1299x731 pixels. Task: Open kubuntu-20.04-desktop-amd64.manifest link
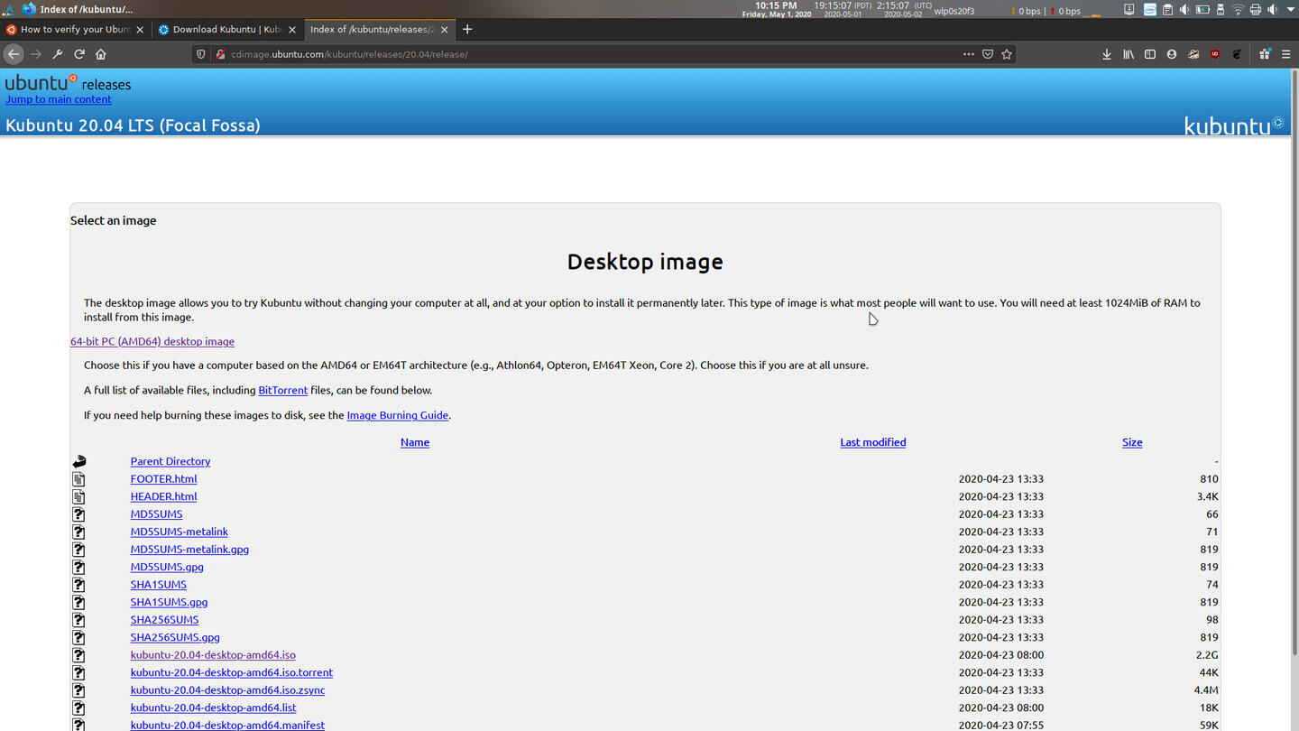point(227,726)
